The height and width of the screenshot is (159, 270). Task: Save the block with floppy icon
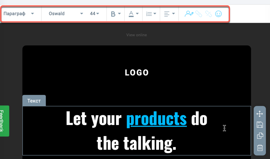coord(260,125)
